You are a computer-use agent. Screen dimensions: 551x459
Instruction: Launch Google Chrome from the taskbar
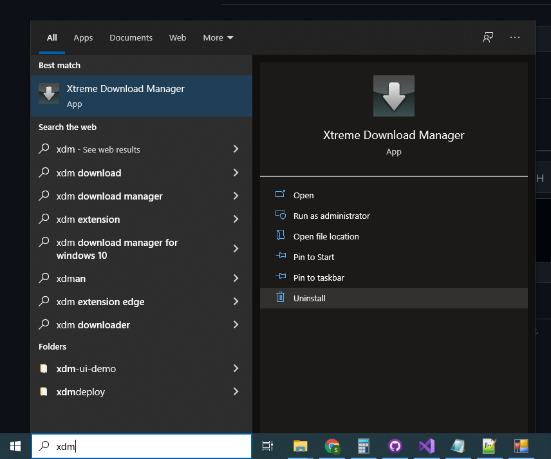[x=332, y=445]
